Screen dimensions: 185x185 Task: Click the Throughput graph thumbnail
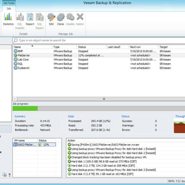click(x=179, y=126)
